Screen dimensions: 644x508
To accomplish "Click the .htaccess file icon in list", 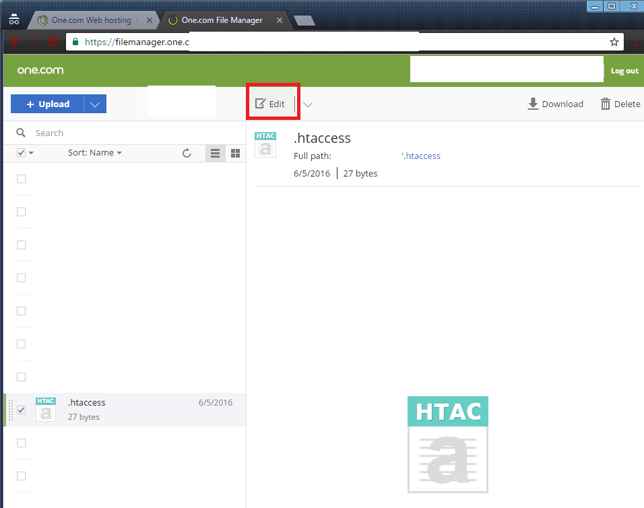I will coord(46,410).
